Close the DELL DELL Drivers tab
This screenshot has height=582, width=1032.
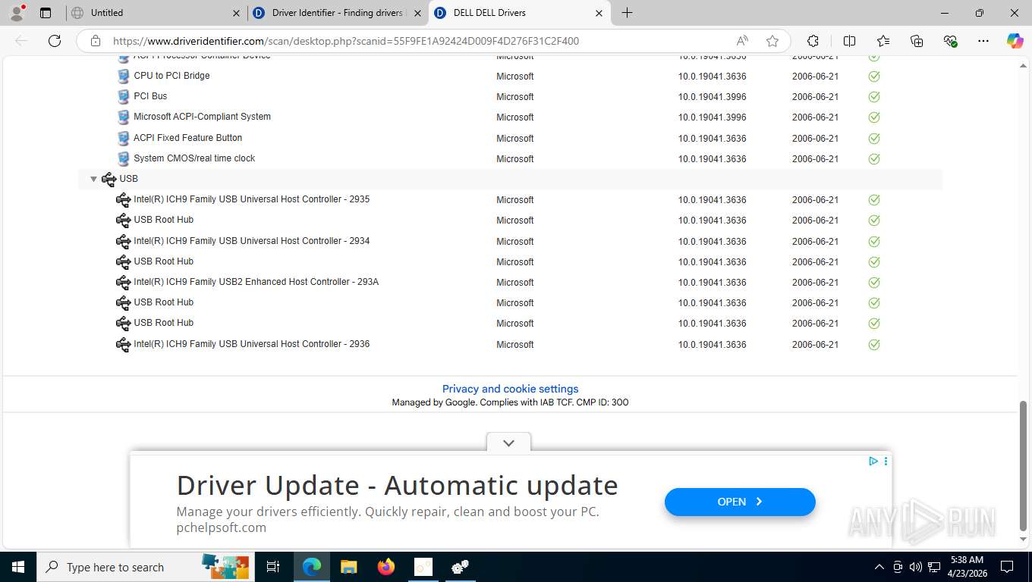point(599,13)
